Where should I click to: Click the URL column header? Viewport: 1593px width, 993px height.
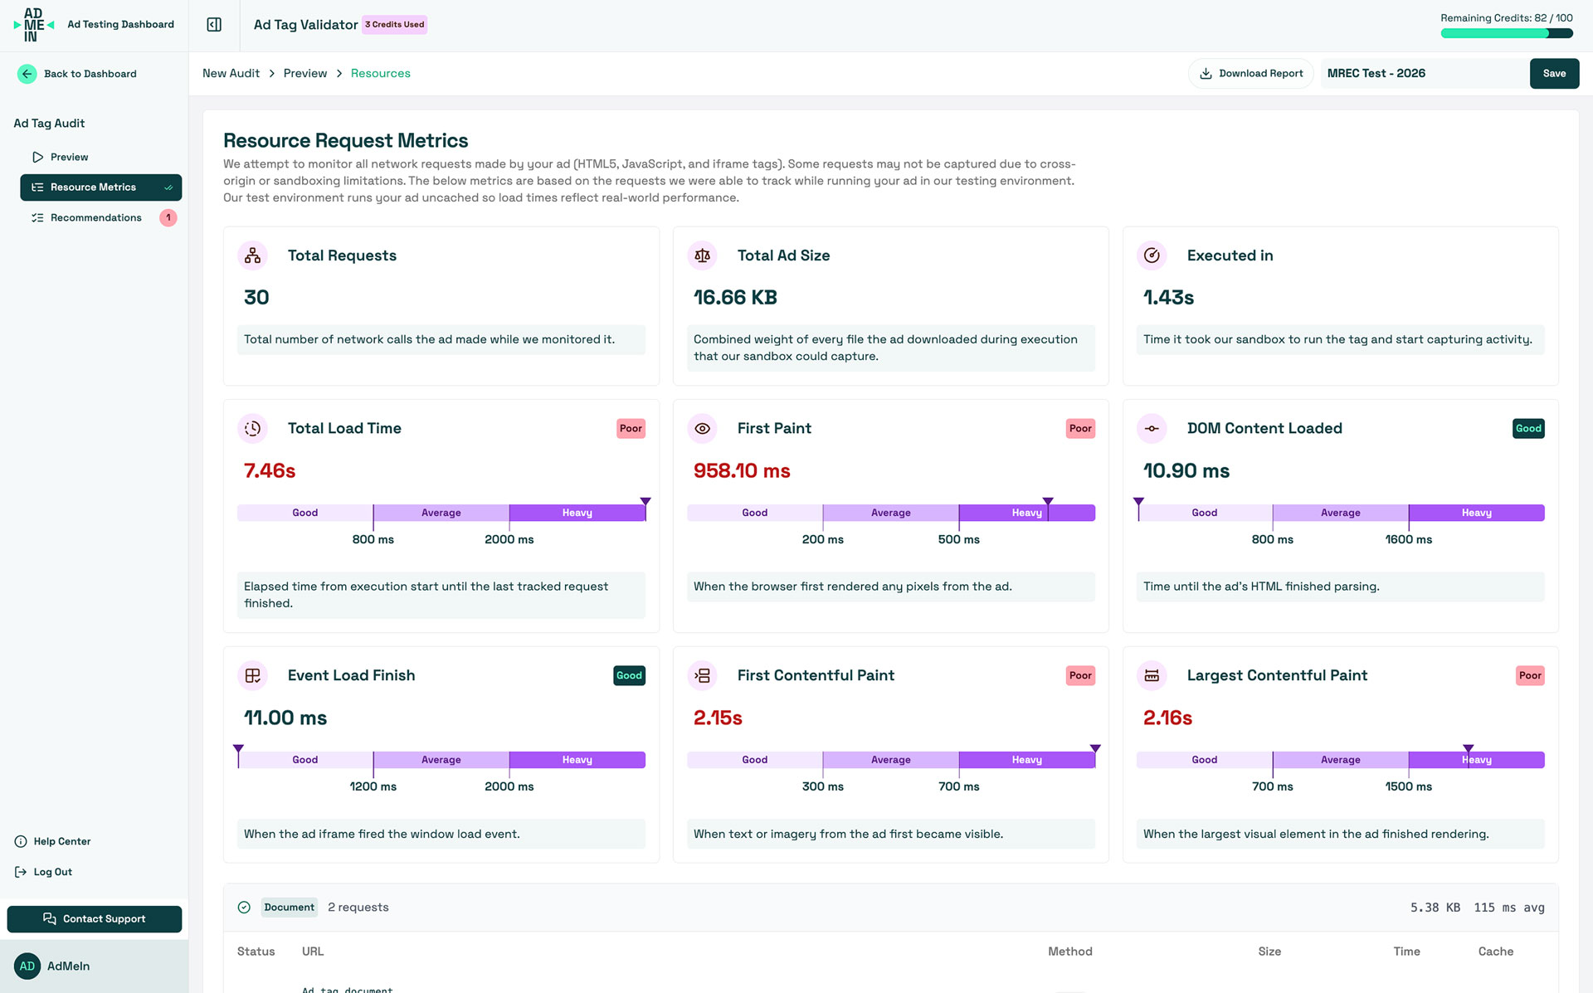[313, 952]
